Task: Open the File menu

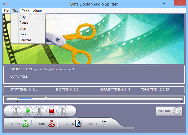Action: [x=6, y=11]
